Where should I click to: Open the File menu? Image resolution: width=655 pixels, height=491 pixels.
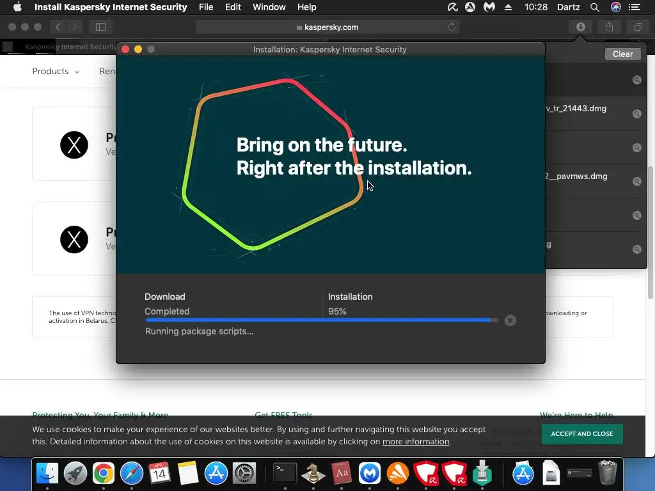[x=206, y=7]
